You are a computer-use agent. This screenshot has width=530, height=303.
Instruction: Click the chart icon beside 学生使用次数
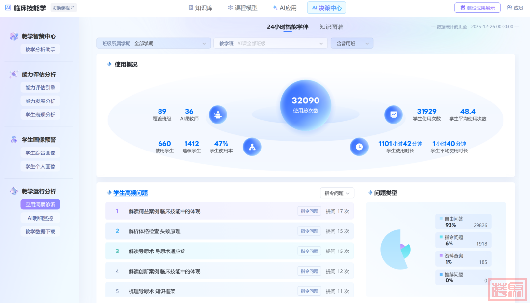(x=393, y=115)
